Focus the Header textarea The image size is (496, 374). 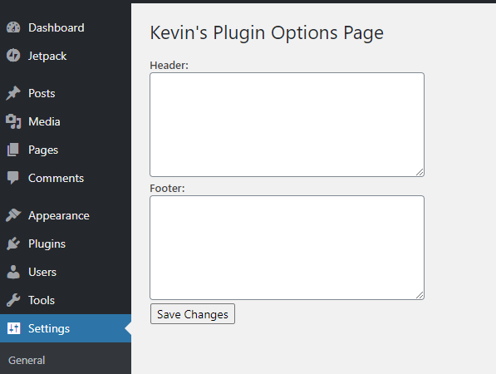(x=287, y=125)
